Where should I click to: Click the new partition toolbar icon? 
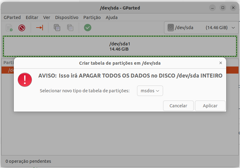tap(9, 28)
